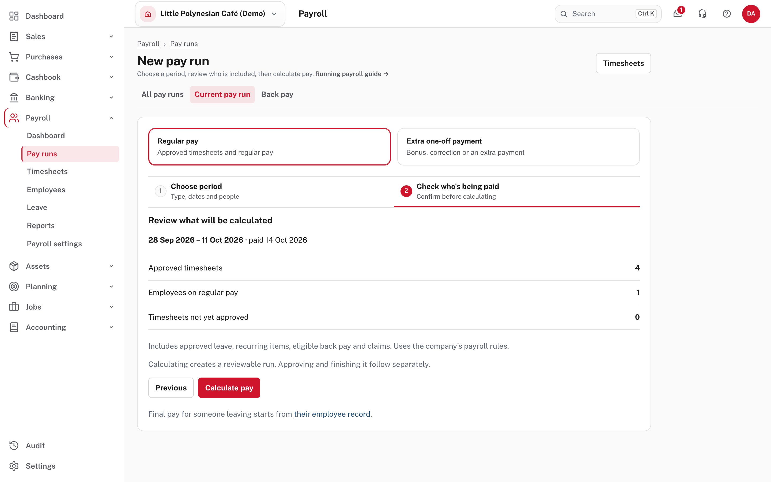Click the Cashbook wallet icon
The height and width of the screenshot is (482, 771).
point(14,77)
